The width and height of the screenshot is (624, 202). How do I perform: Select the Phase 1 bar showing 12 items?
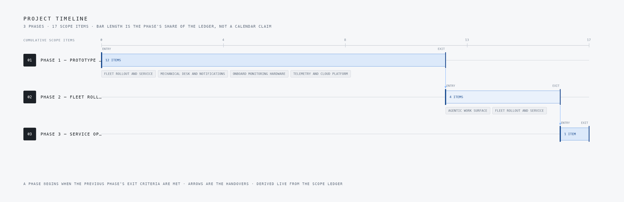[x=273, y=60]
